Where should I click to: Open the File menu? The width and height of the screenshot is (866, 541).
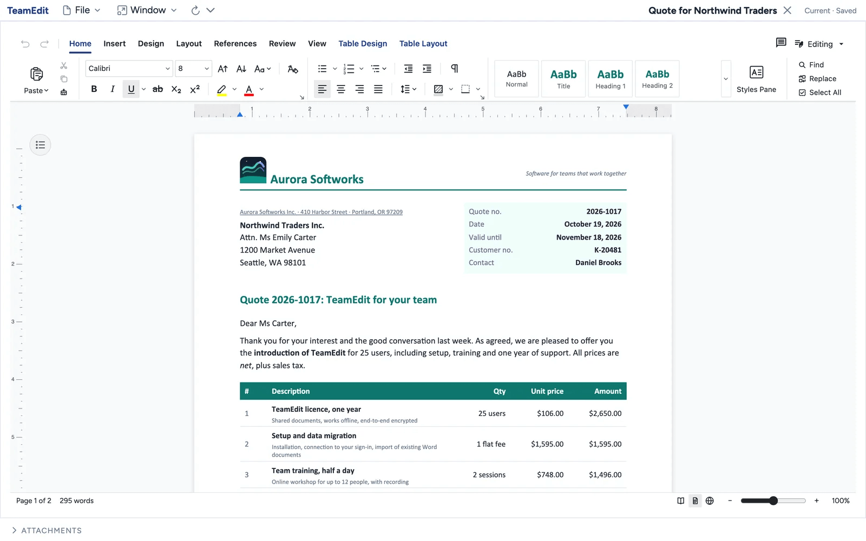[x=82, y=10]
